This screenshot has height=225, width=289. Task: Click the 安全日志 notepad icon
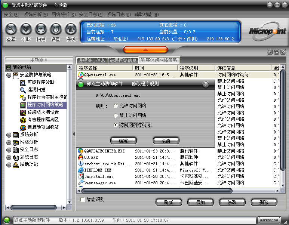tap(16, 150)
